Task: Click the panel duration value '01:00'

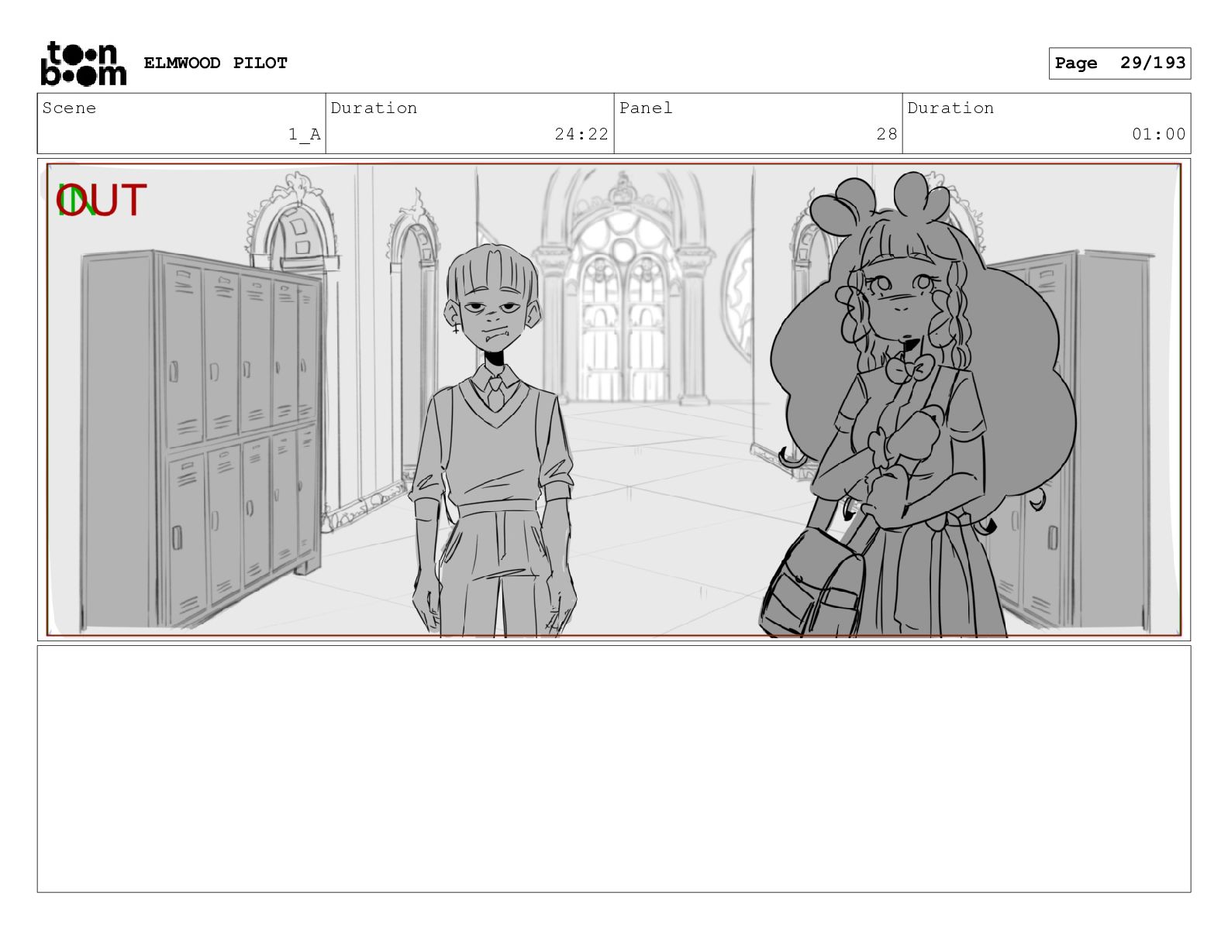Action: coord(1158,134)
